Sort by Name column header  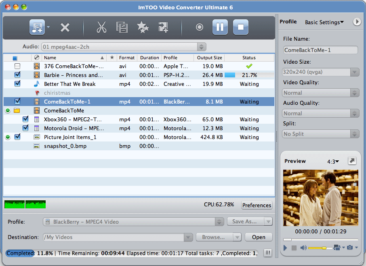(x=74, y=58)
